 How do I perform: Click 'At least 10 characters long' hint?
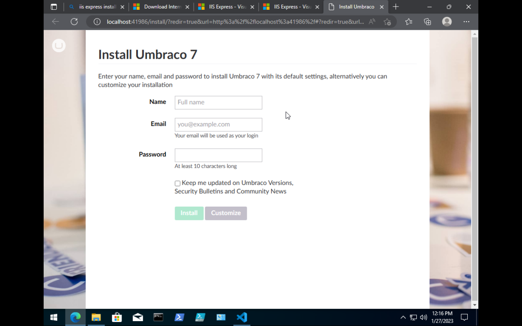pos(206,166)
